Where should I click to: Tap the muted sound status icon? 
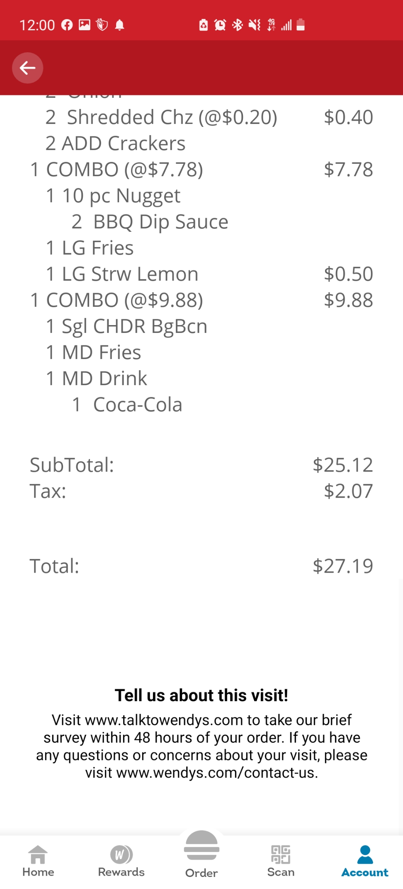(x=255, y=25)
